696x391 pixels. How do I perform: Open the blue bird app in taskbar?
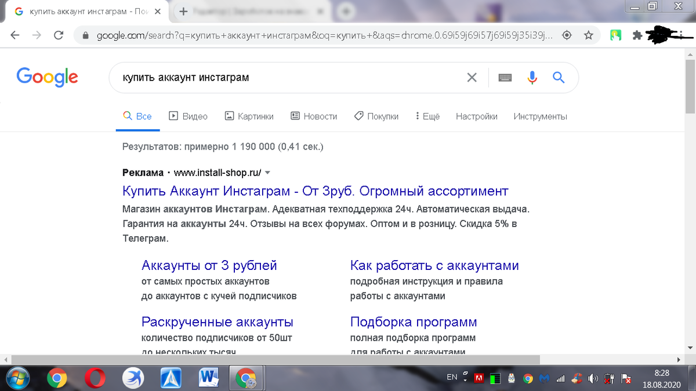[x=133, y=379]
